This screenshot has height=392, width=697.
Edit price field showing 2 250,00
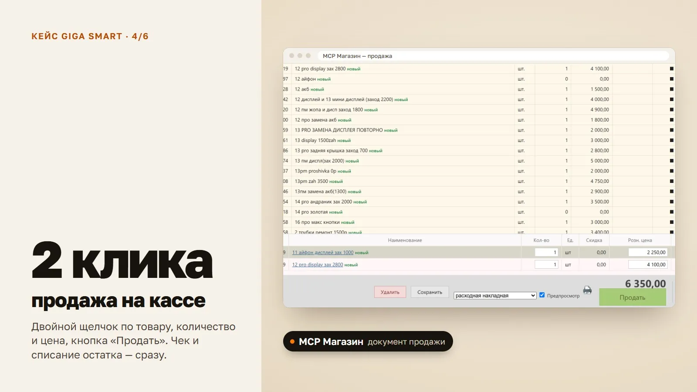click(x=648, y=252)
